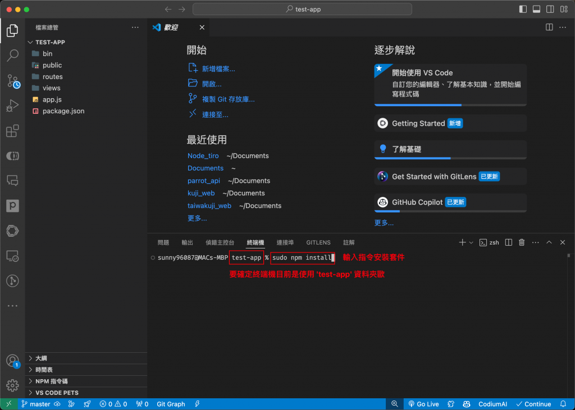
Task: Open the explorer views and more actions ellipsis
Action: coord(135,27)
